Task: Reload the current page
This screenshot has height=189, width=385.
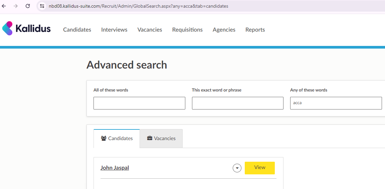Action: coord(28,6)
